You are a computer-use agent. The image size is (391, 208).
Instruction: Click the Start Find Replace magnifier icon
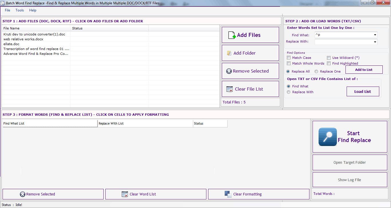click(x=327, y=137)
